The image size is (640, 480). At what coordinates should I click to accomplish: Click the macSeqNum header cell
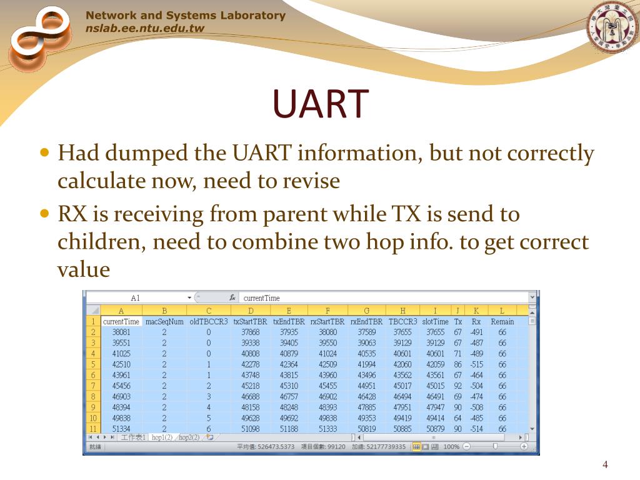click(x=164, y=322)
